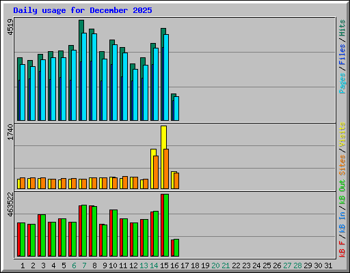Viewport: 350px width, 273px height.
Task: Click day 30 on the x-axis
Action: pos(318,265)
